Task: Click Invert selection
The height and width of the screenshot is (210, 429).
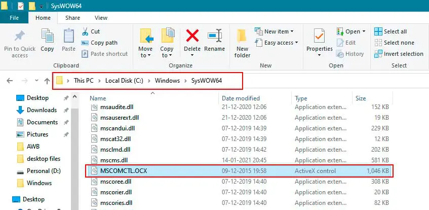Action: (399, 54)
